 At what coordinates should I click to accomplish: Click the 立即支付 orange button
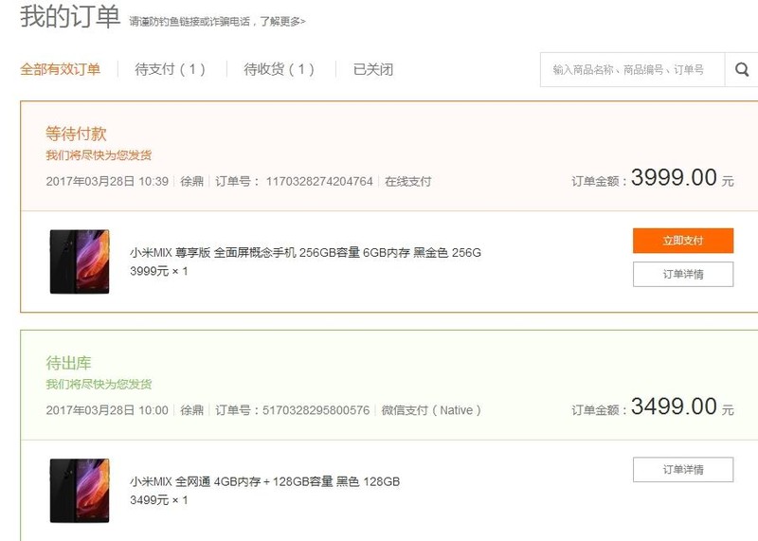[x=683, y=241]
